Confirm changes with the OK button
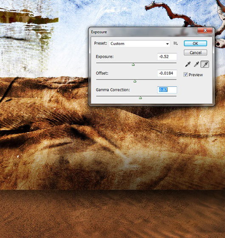This screenshot has width=225, height=238. click(x=195, y=44)
